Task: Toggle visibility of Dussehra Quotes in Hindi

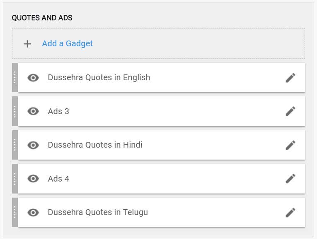Action: [33, 145]
